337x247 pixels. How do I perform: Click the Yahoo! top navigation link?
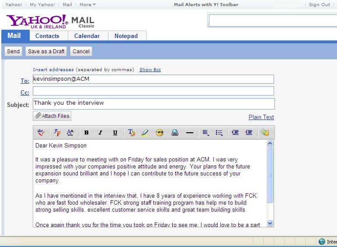pyautogui.click(x=14, y=4)
